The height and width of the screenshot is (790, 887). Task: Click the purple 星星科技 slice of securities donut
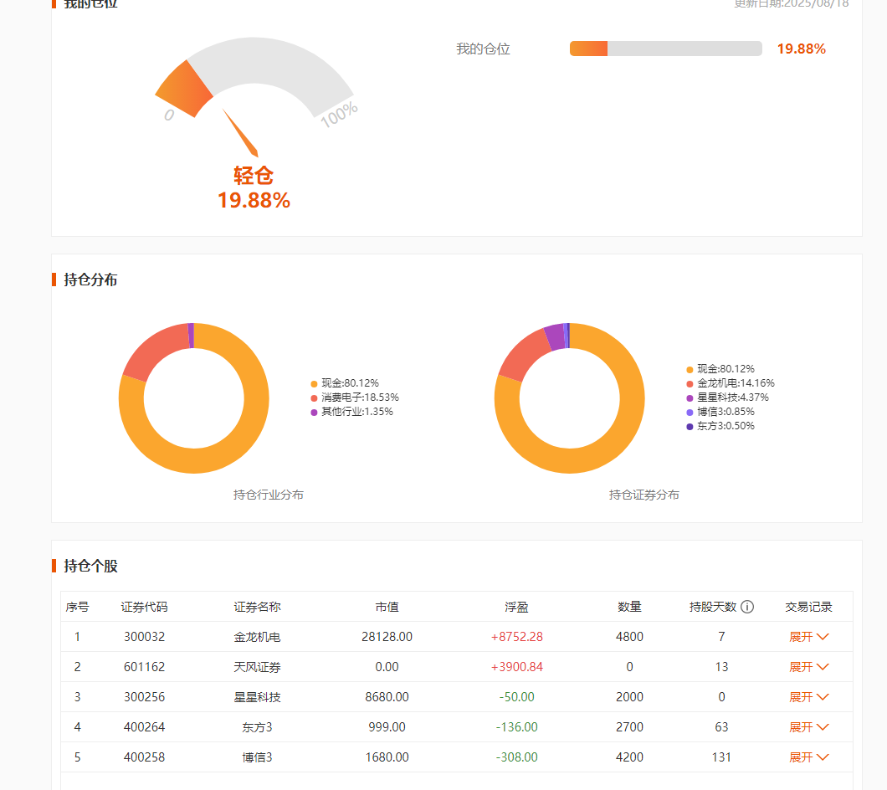click(x=554, y=337)
